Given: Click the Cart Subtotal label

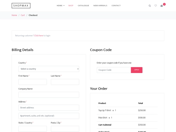Looking at the screenshot, I should (105, 125).
